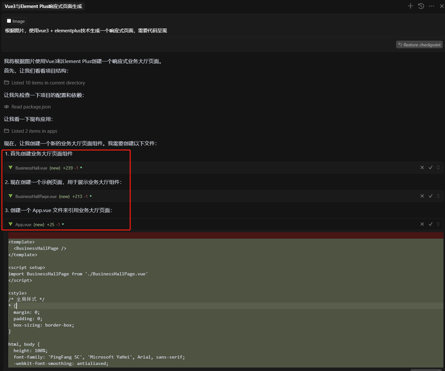Click the '/* 全局样式 */' comment line

[x=26, y=299]
